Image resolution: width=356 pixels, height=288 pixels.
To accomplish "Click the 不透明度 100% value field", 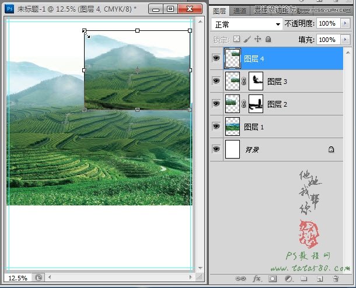I will tap(329, 23).
